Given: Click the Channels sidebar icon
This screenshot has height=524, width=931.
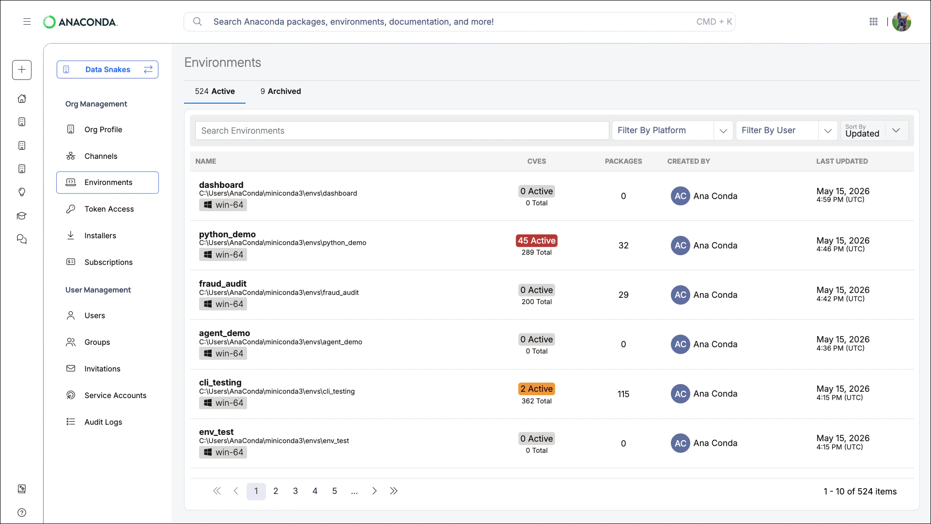Looking at the screenshot, I should coord(71,156).
